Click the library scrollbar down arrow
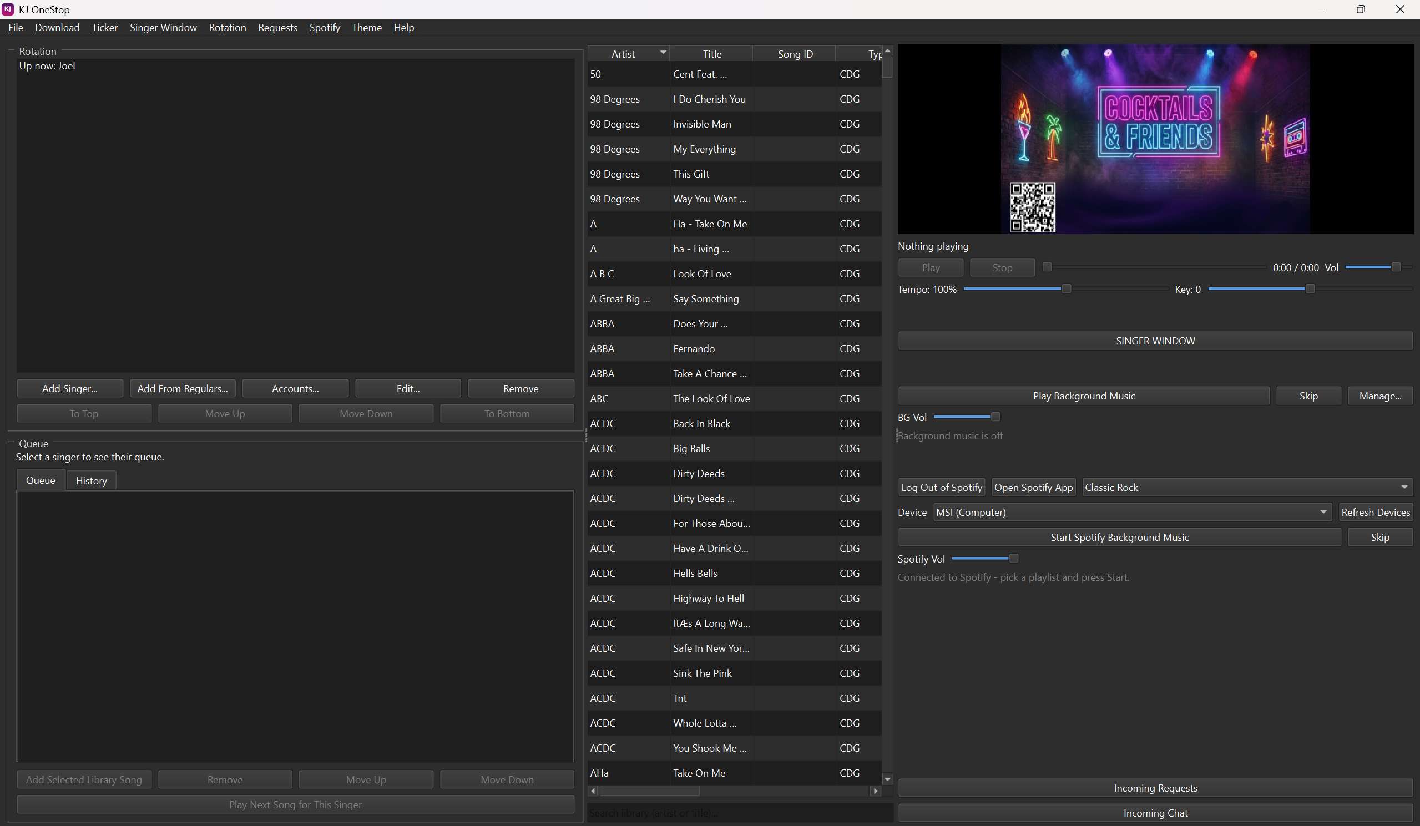Viewport: 1420px width, 826px height. click(x=887, y=779)
